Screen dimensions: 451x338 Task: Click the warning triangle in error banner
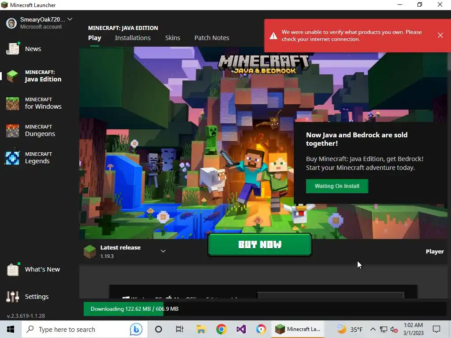coord(273,36)
